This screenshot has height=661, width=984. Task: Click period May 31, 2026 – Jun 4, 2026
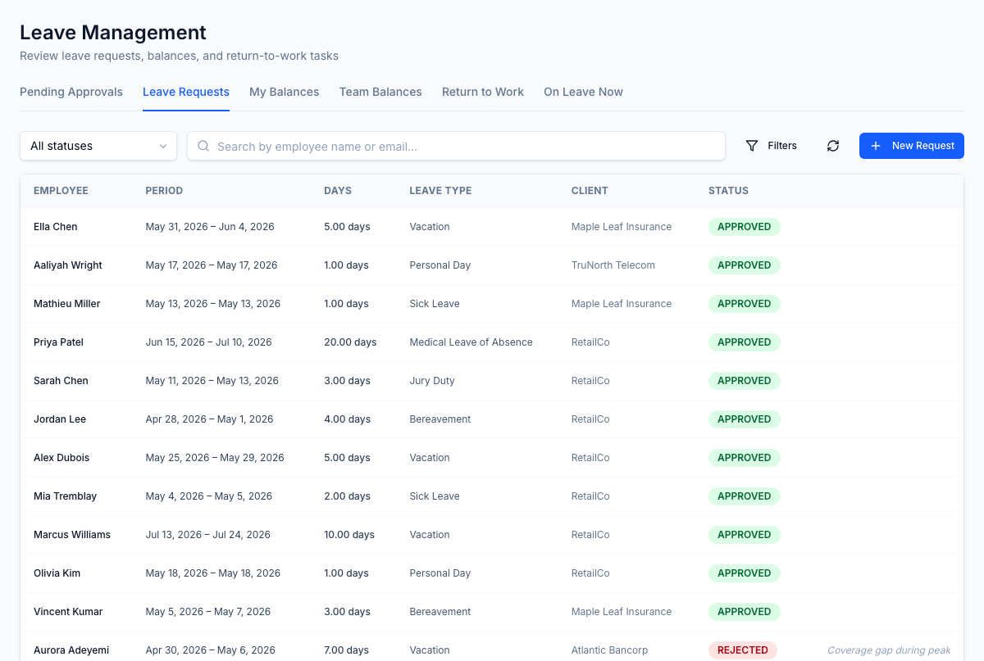click(210, 227)
